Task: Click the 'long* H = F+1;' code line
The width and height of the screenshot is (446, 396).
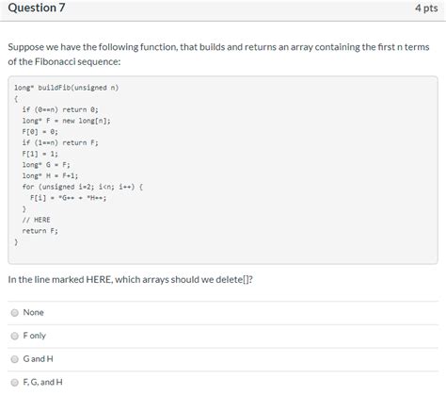Action: click(x=50, y=175)
